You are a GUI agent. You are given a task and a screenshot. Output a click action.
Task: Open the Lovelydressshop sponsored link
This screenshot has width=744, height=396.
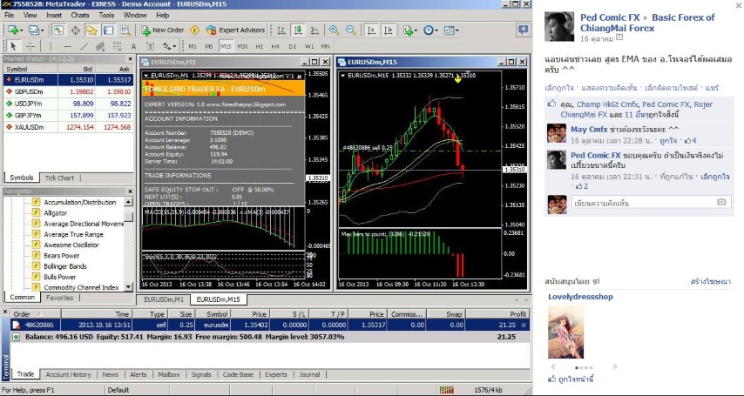coord(580,297)
